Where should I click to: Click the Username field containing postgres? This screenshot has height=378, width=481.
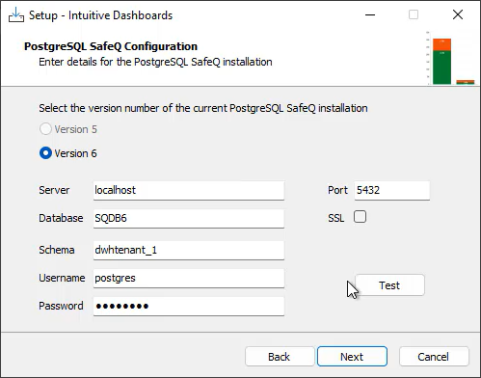[x=189, y=278]
